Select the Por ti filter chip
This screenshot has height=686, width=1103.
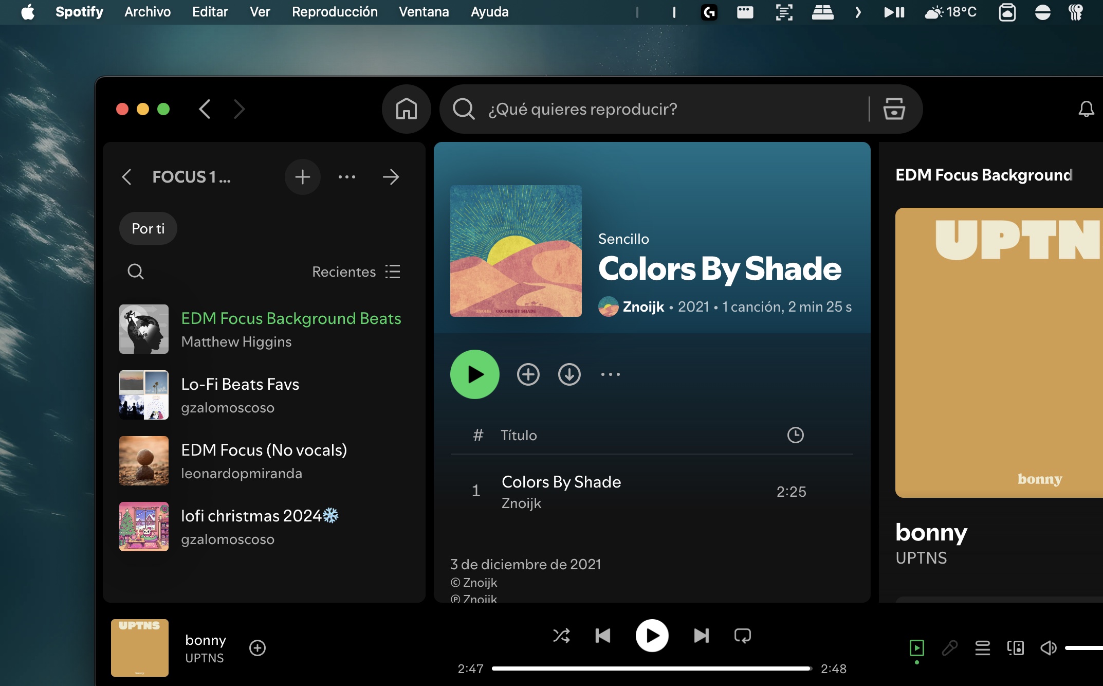tap(148, 228)
